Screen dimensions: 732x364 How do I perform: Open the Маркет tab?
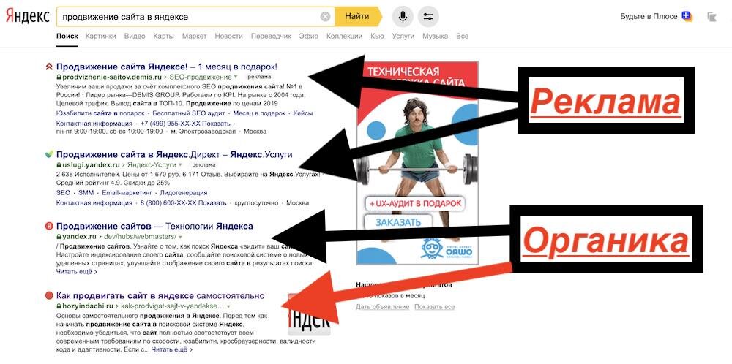(194, 36)
